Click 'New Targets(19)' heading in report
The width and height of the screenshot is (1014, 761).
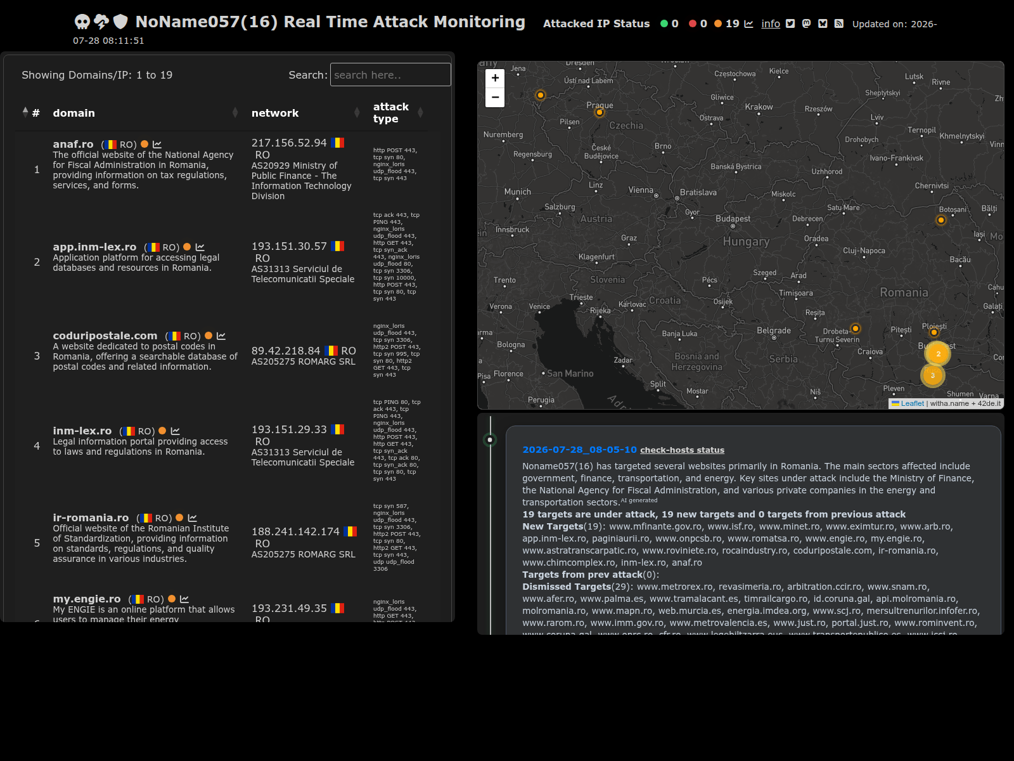pyautogui.click(x=564, y=526)
